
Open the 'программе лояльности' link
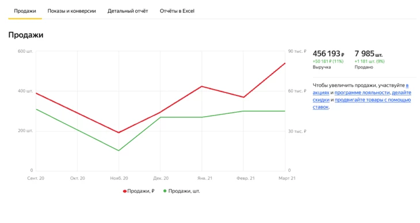362,93
